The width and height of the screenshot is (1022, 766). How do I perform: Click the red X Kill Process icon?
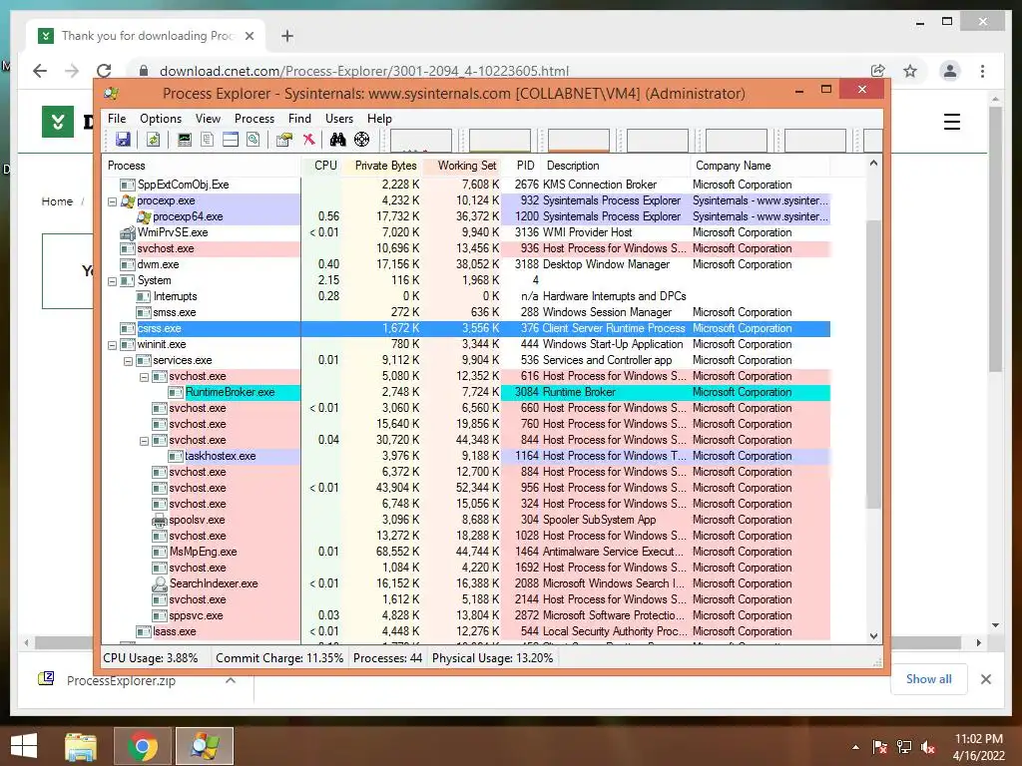click(x=309, y=140)
